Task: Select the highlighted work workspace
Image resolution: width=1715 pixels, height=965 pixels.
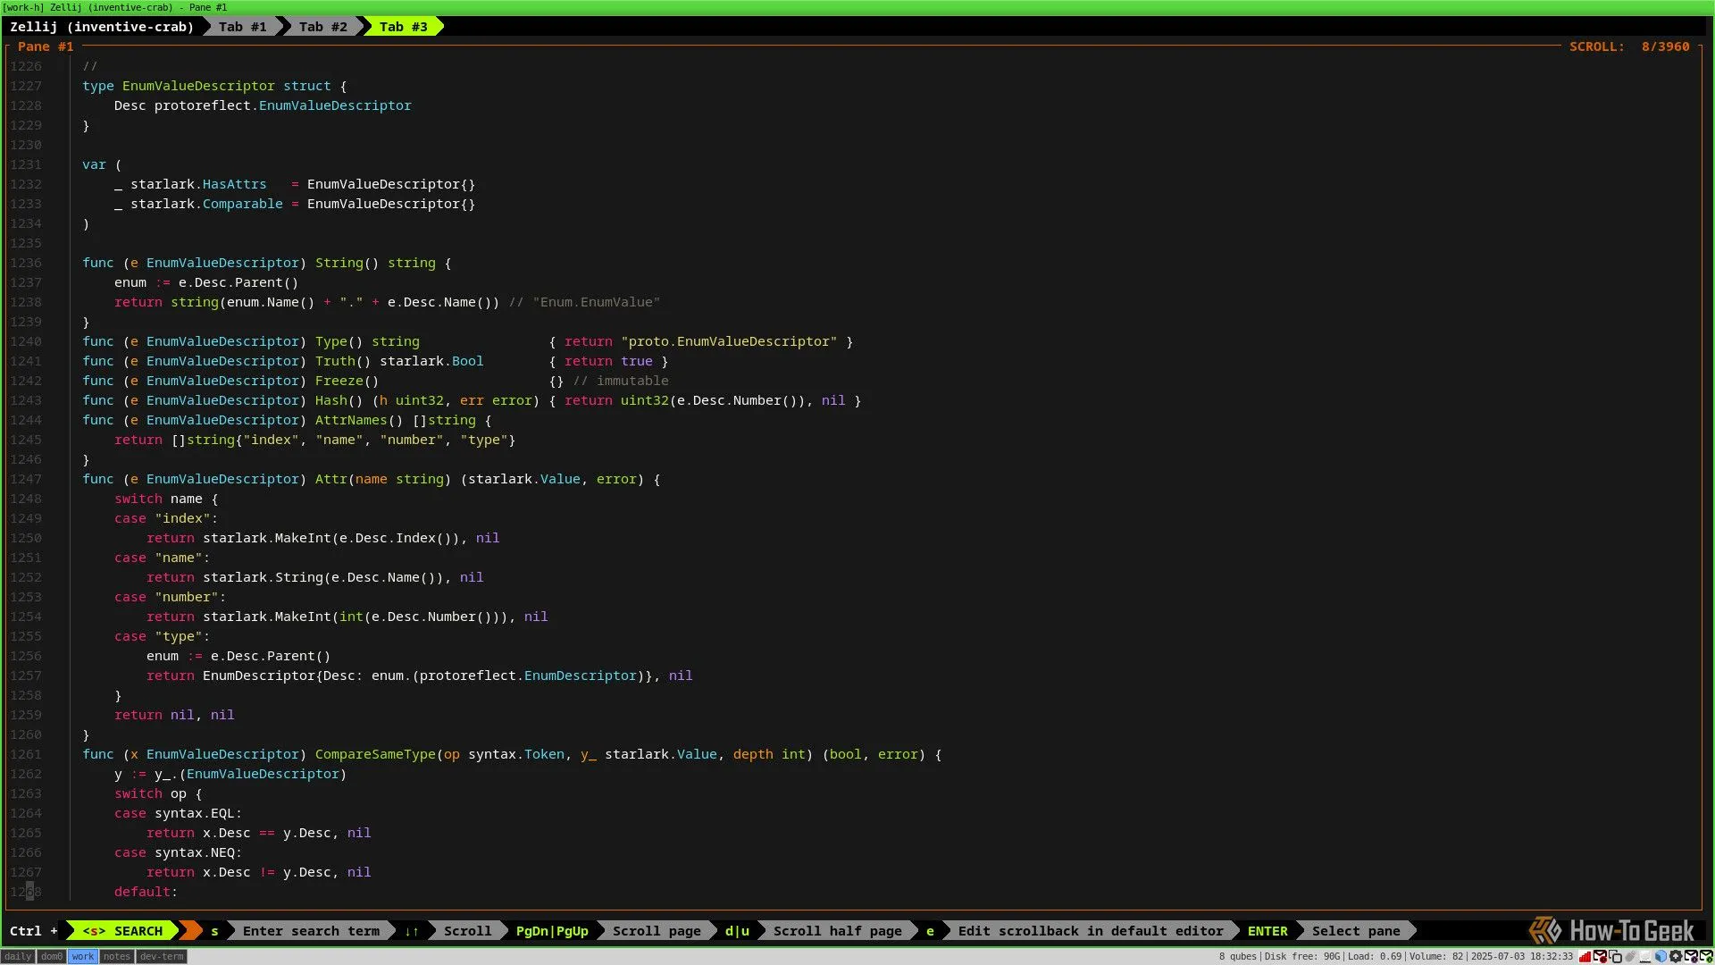Action: [83, 956]
